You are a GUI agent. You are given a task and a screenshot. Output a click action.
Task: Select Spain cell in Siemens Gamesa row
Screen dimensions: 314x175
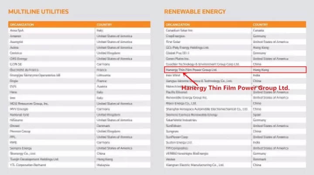click(x=279, y=114)
